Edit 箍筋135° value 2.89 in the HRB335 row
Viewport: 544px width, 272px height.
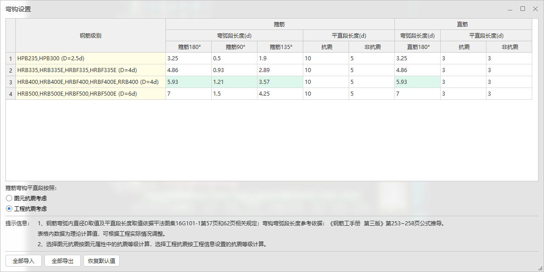280,70
